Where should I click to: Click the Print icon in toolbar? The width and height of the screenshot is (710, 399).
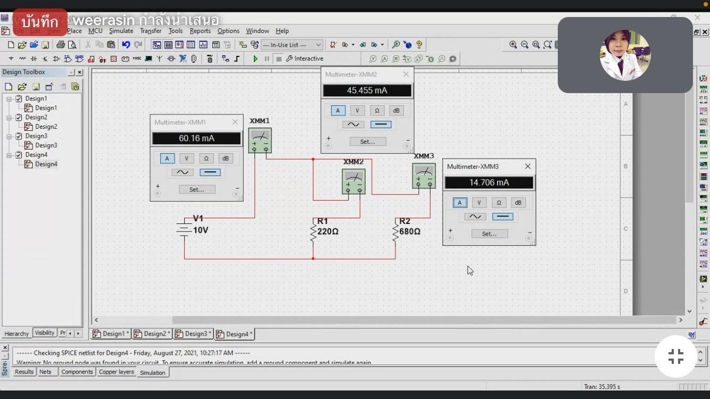(x=61, y=45)
